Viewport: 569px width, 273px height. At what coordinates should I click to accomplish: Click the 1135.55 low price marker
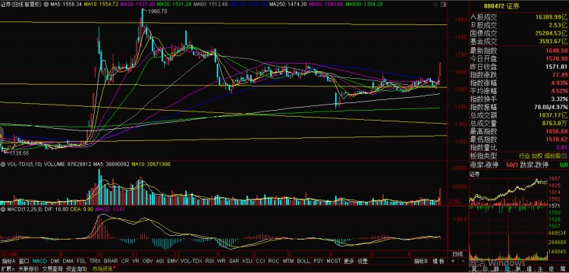coord(19,154)
